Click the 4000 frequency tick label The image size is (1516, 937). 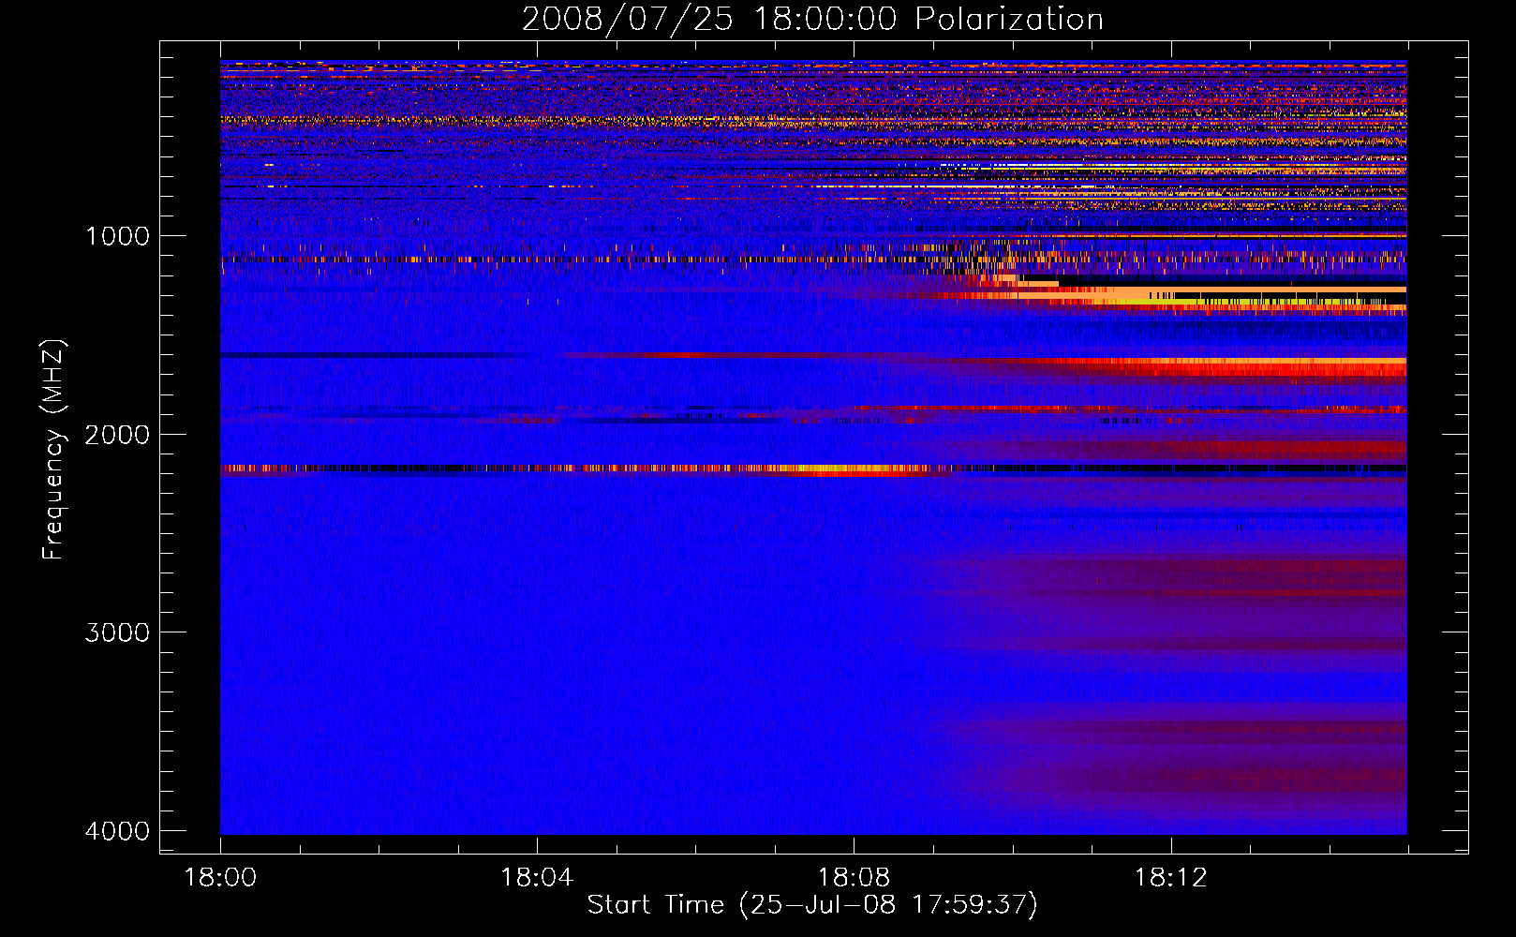click(117, 831)
